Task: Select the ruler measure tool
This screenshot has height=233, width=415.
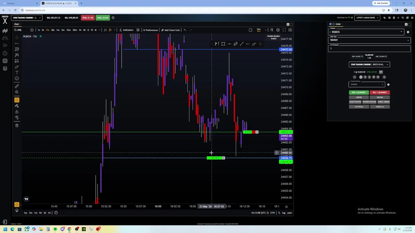Action: pyautogui.click(x=17, y=86)
